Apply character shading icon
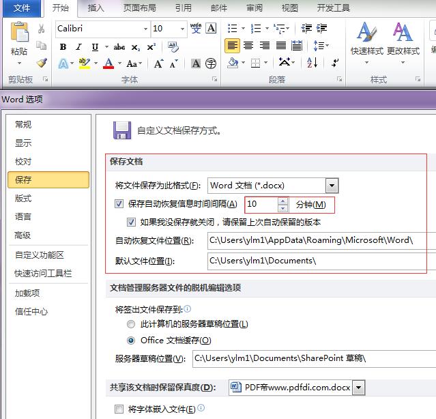 pyautogui.click(x=196, y=63)
